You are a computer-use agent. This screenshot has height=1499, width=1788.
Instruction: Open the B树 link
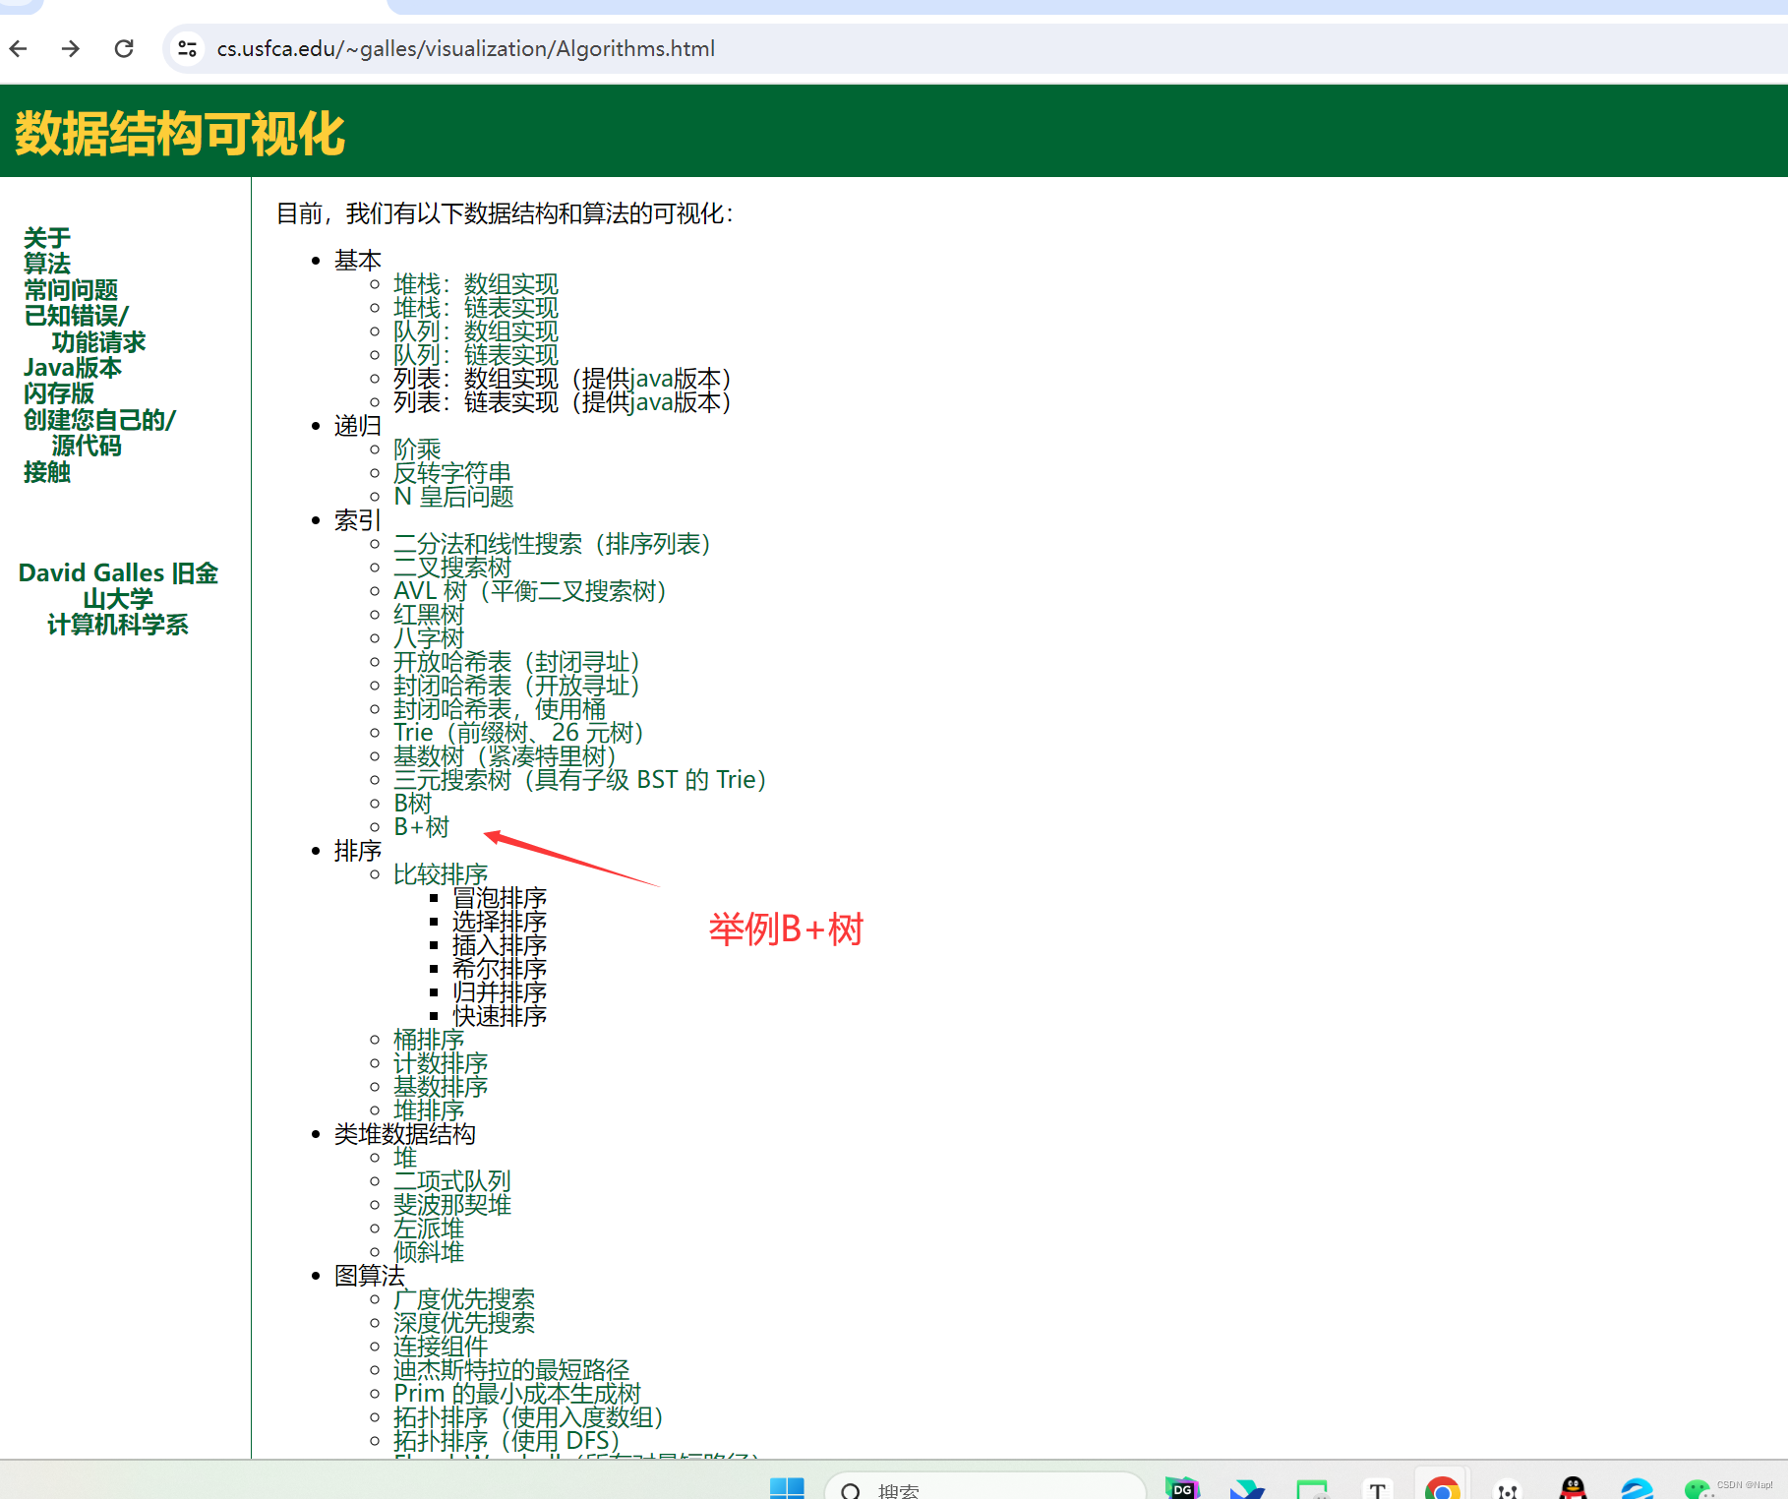pyautogui.click(x=412, y=804)
